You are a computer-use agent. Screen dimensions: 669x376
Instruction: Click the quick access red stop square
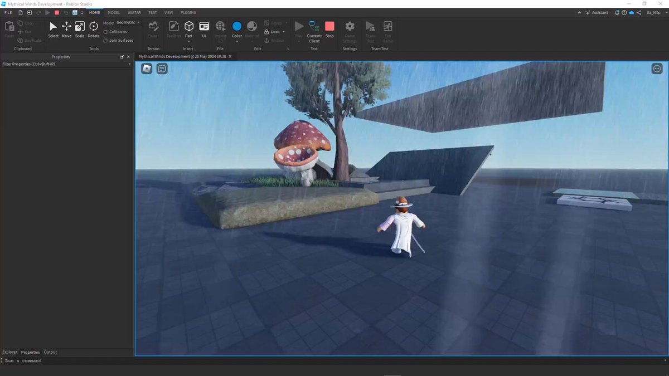[56, 12]
